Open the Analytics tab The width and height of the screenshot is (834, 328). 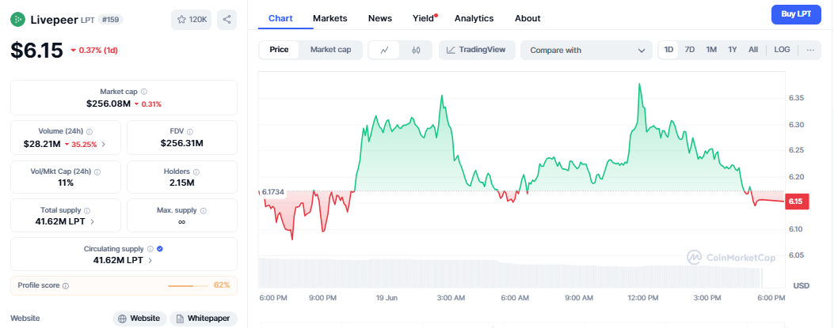pos(474,19)
